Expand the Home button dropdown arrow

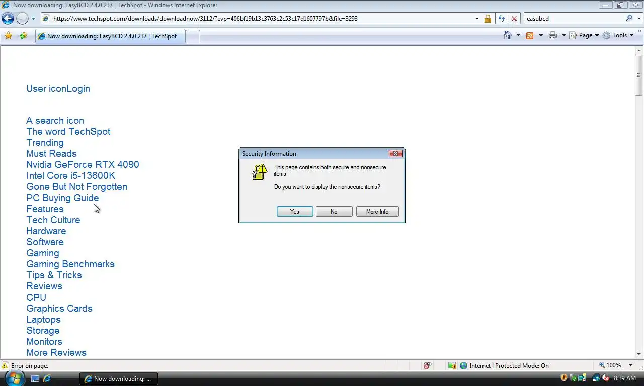click(518, 35)
